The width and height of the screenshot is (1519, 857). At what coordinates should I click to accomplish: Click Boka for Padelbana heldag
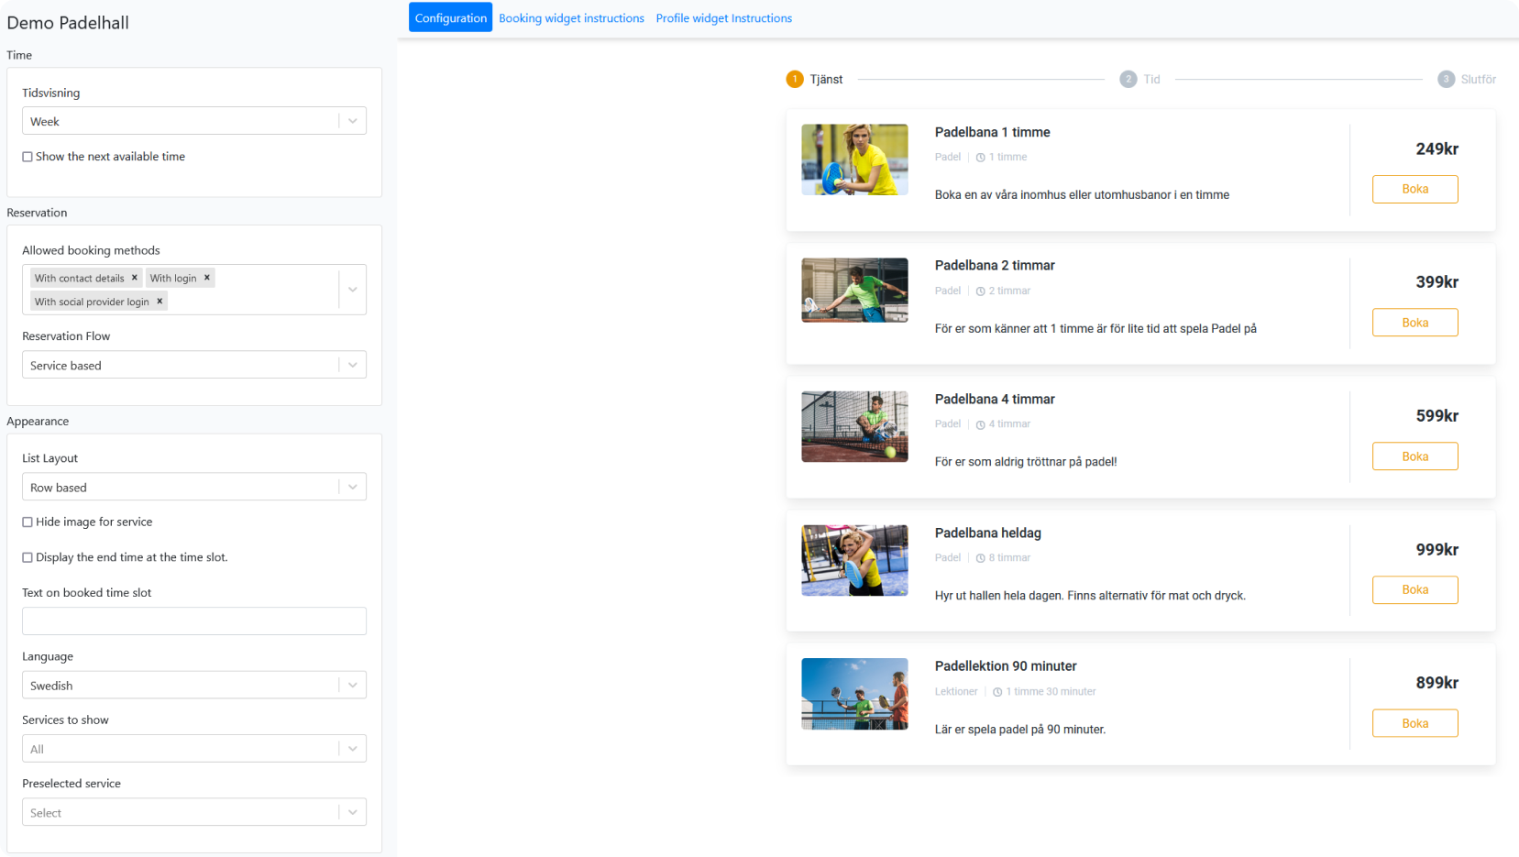click(x=1415, y=589)
